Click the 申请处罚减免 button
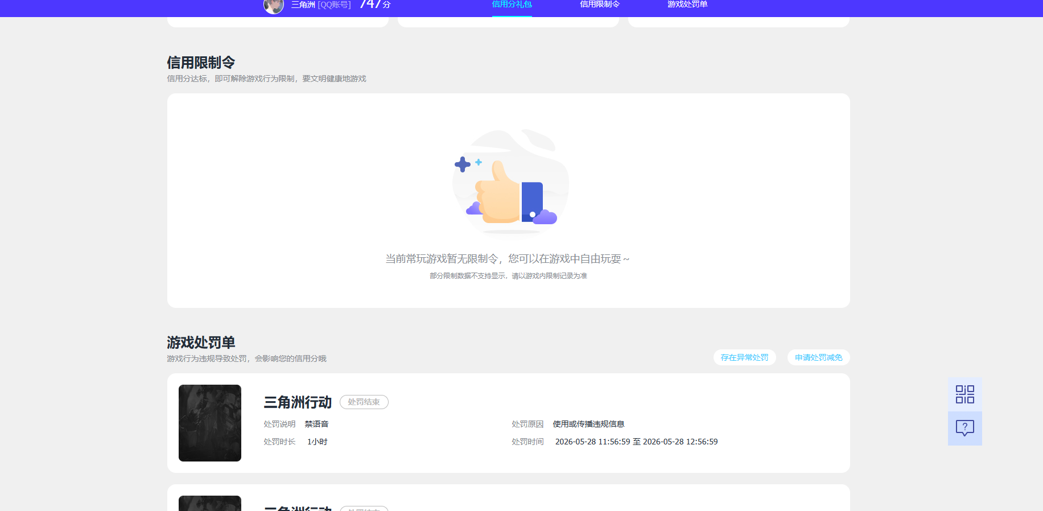This screenshot has height=511, width=1043. 818,357
